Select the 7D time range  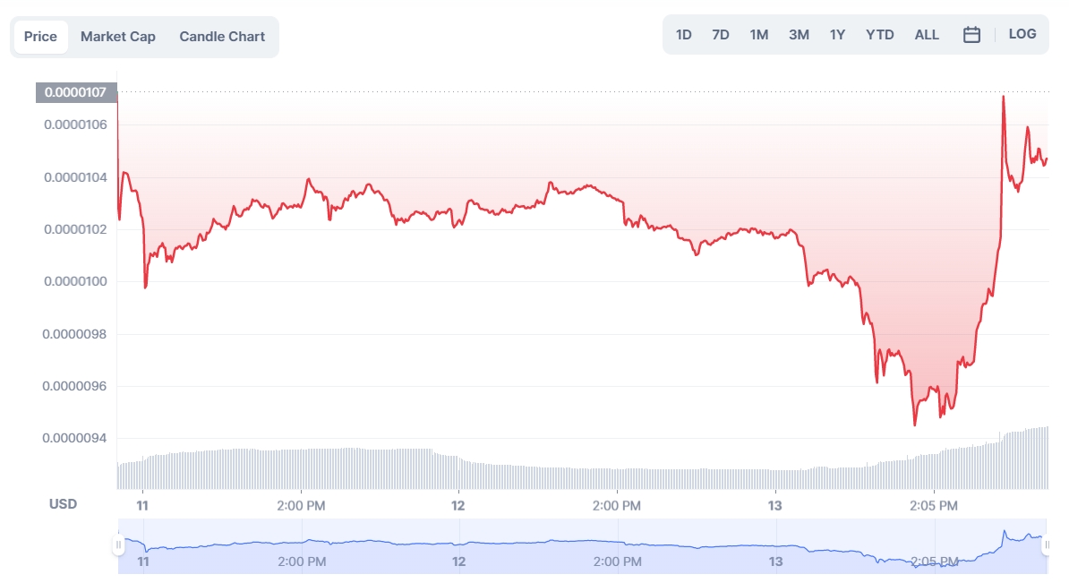pyautogui.click(x=720, y=35)
